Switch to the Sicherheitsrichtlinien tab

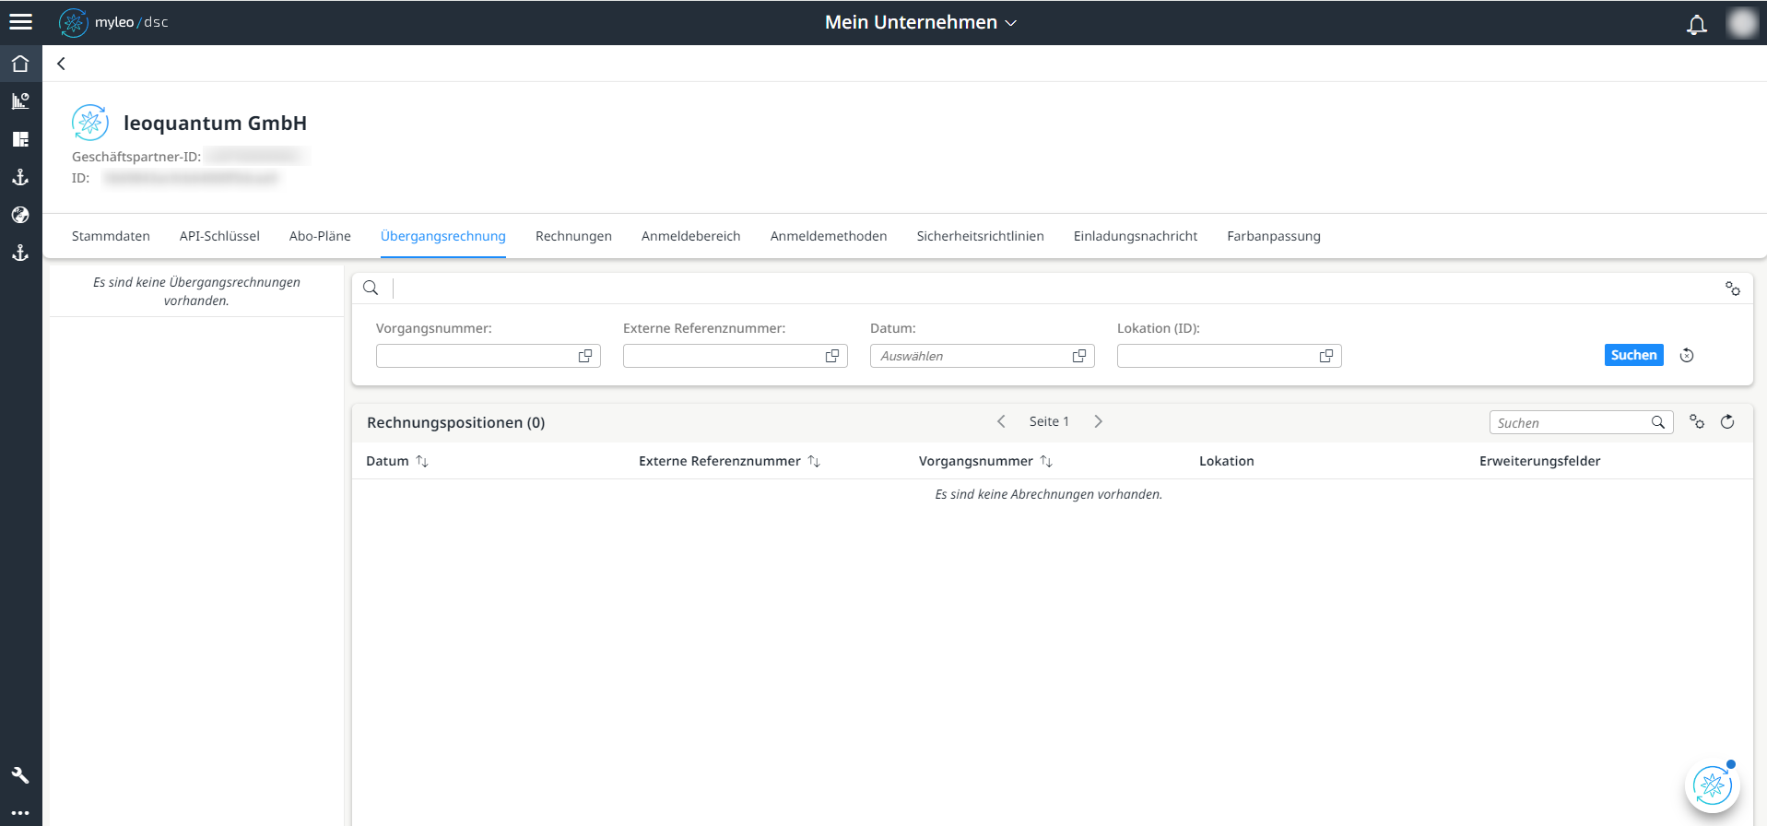click(981, 236)
